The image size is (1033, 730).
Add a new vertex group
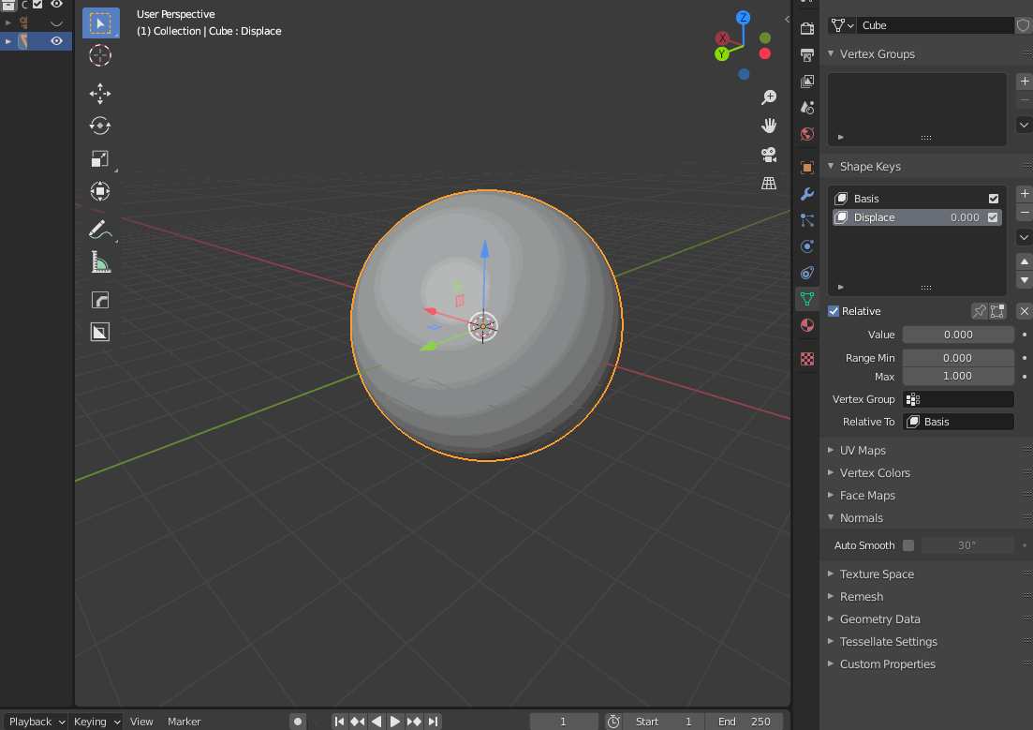(1025, 82)
